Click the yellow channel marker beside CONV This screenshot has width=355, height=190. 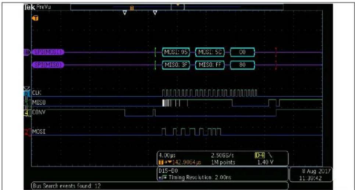pyautogui.click(x=27, y=113)
